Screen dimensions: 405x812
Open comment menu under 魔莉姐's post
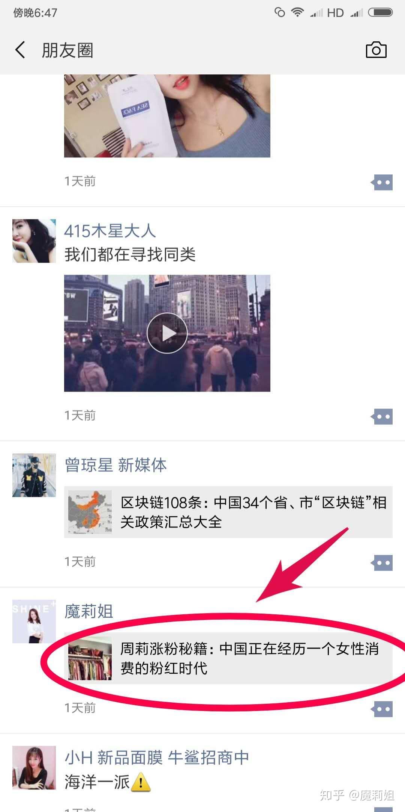coord(382,709)
